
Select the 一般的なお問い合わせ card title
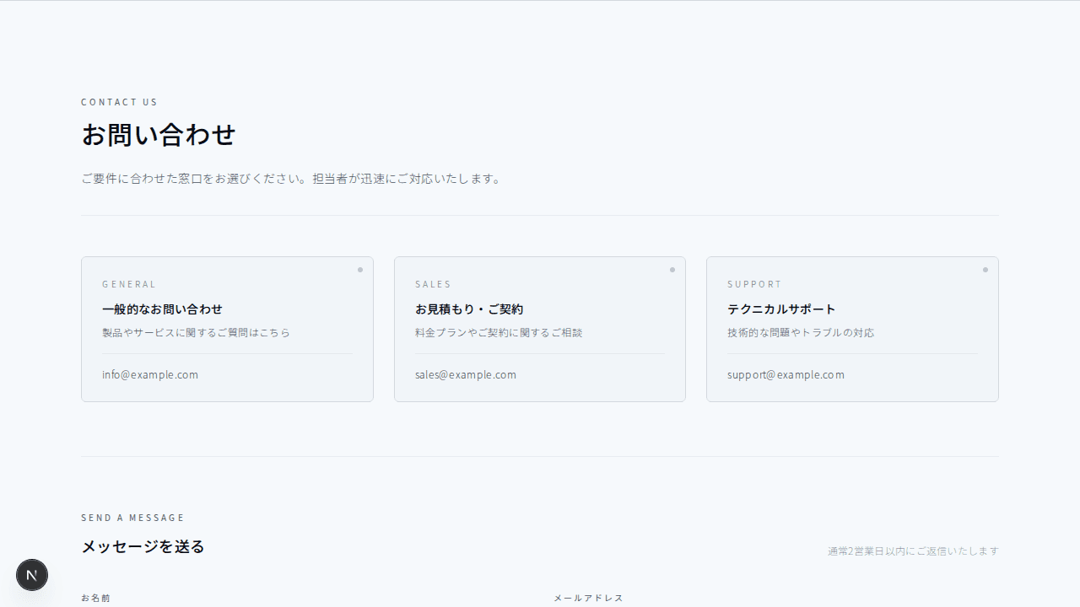pos(162,309)
